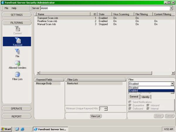Choose Enabled in Filter dropdown list
176x132 pixels.
[x=151, y=91]
